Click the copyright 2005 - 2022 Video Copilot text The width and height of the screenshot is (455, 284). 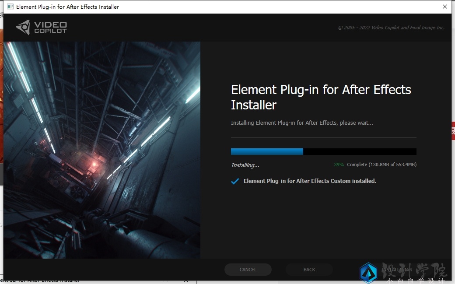click(x=391, y=28)
